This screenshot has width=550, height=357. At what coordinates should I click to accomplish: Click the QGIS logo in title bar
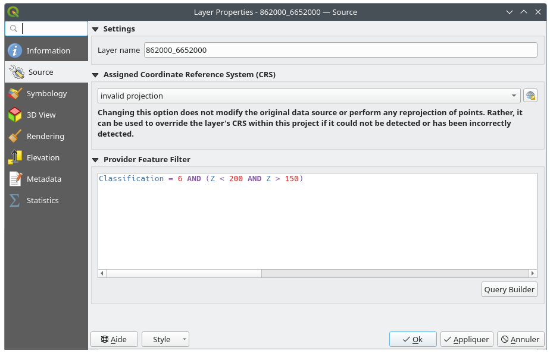13,12
